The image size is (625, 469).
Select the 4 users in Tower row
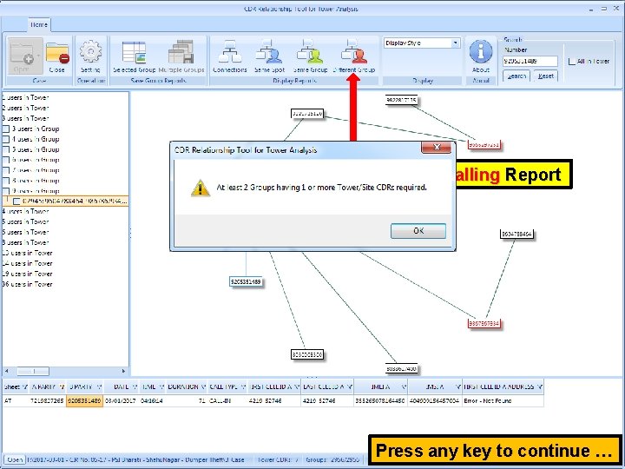click(x=25, y=211)
